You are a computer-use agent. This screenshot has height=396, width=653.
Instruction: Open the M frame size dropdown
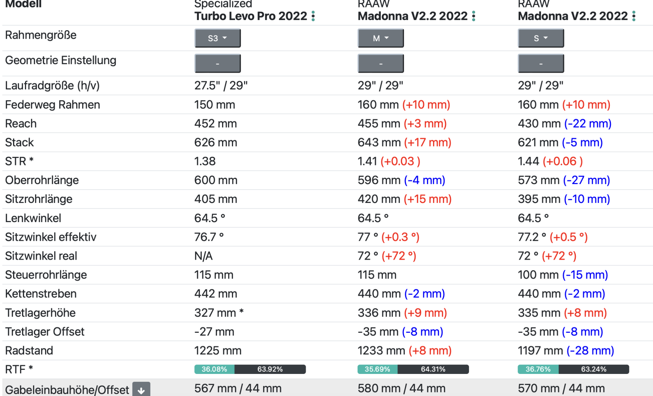[380, 38]
